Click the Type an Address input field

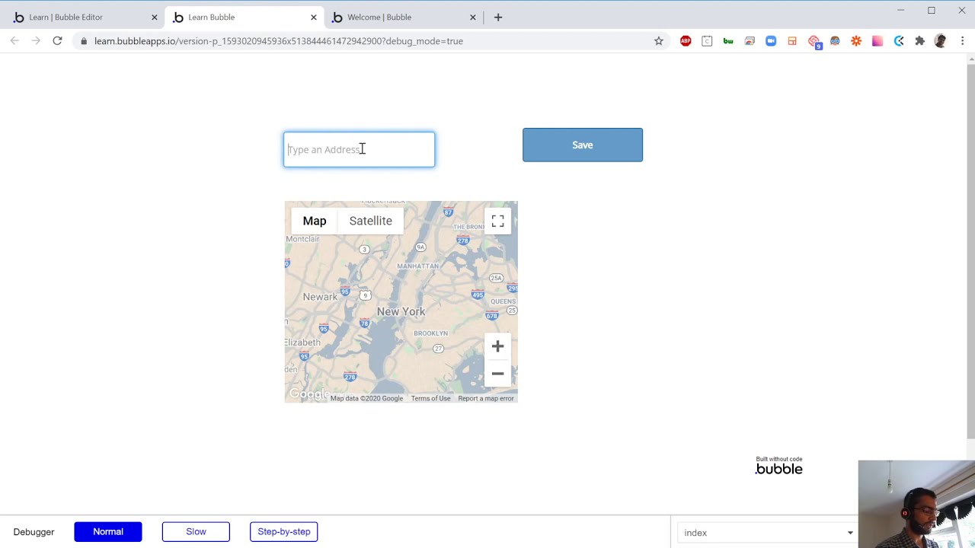[x=360, y=149]
